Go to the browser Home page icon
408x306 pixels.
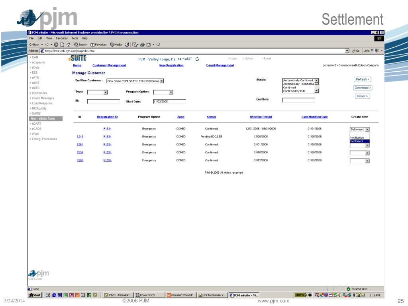69,45
